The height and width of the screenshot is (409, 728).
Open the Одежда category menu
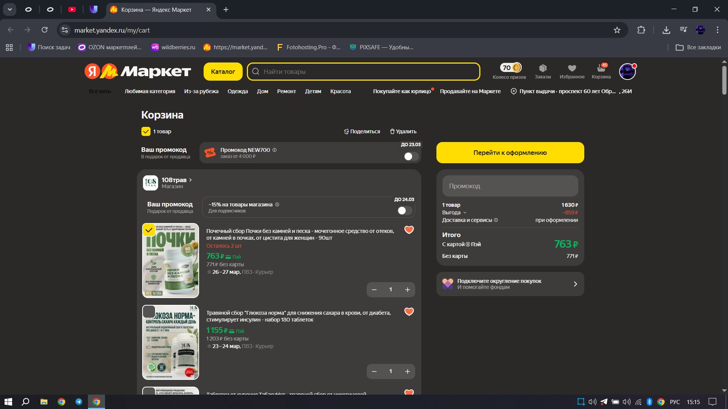[237, 91]
